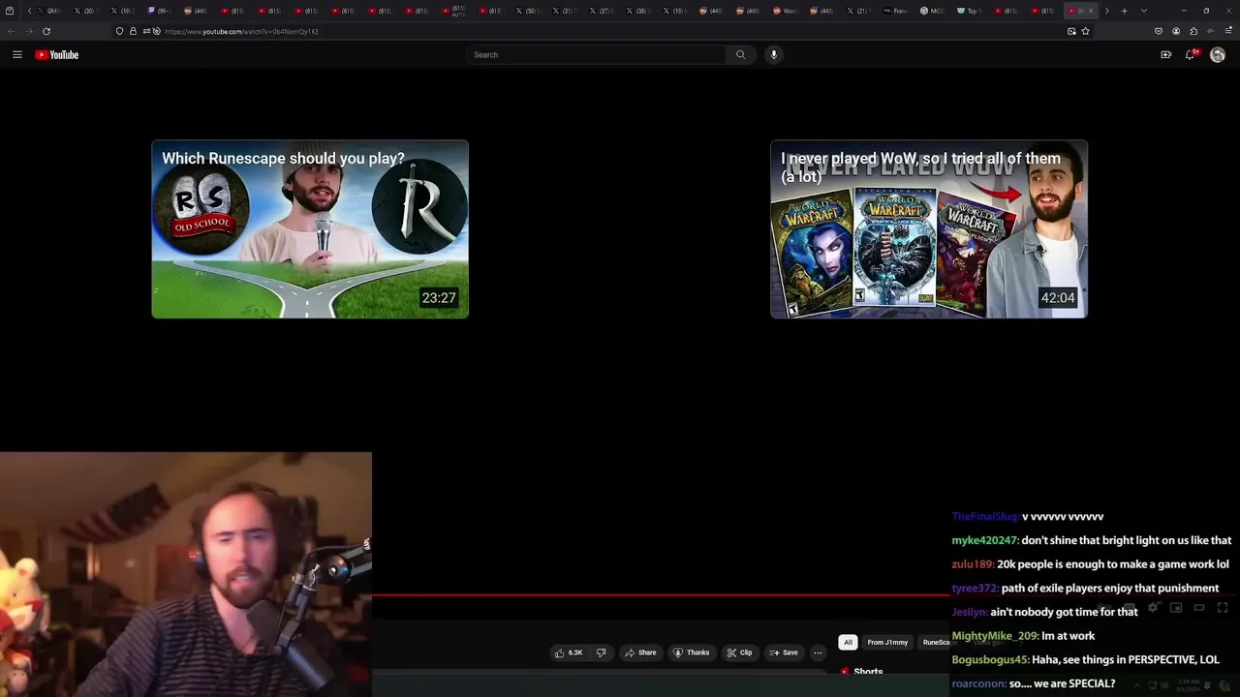Enter fullscreen on the video player
Viewport: 1240px width, 697px height.
[x=1223, y=607]
